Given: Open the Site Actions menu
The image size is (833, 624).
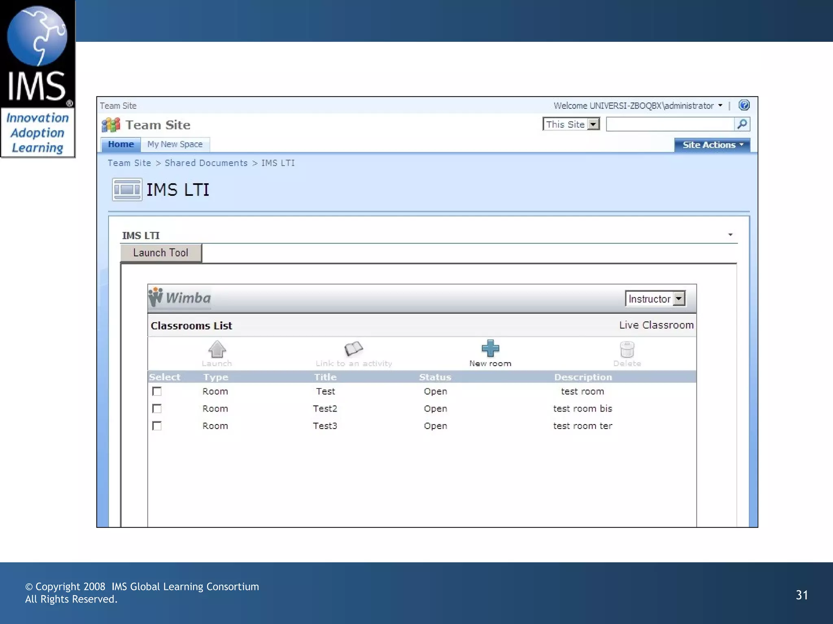Looking at the screenshot, I should 712,145.
